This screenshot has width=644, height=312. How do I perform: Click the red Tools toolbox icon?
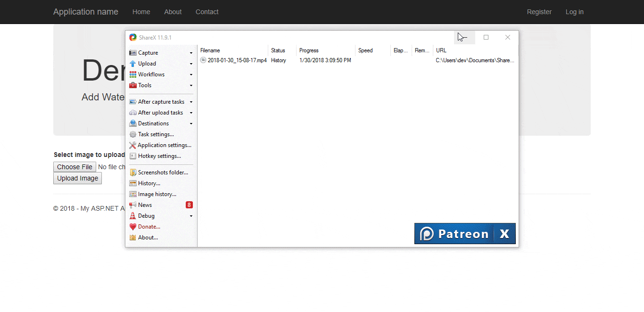tap(133, 85)
